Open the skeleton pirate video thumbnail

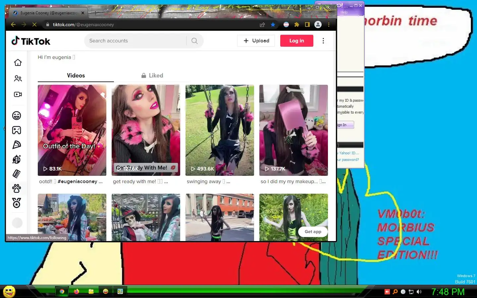click(x=146, y=217)
